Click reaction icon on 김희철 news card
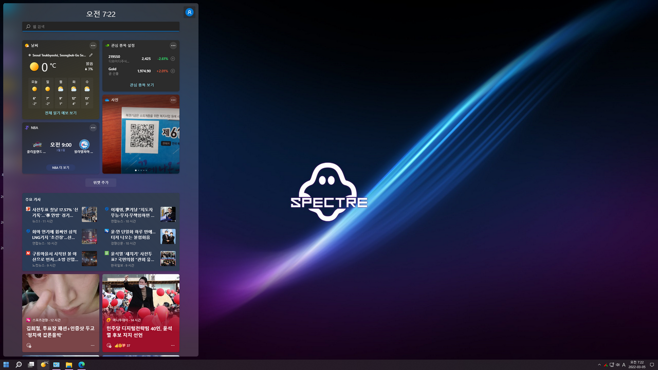Image resolution: width=658 pixels, height=370 pixels. 29,345
